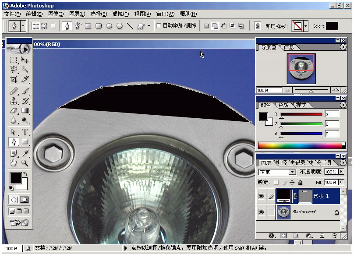Select the History Brush tool
The height and width of the screenshot is (254, 354).
25,101
